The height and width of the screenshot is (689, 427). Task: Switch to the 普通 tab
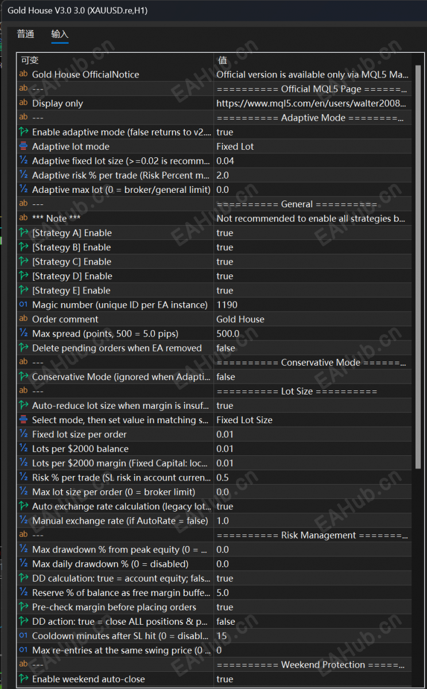[x=26, y=34]
